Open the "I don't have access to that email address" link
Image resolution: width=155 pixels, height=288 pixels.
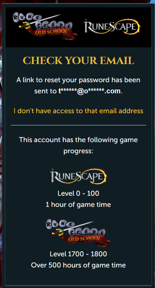[x=78, y=111]
